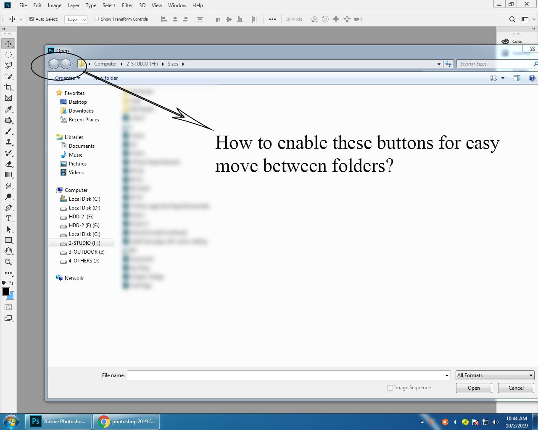Open the foreground color swatch

(x=6, y=292)
